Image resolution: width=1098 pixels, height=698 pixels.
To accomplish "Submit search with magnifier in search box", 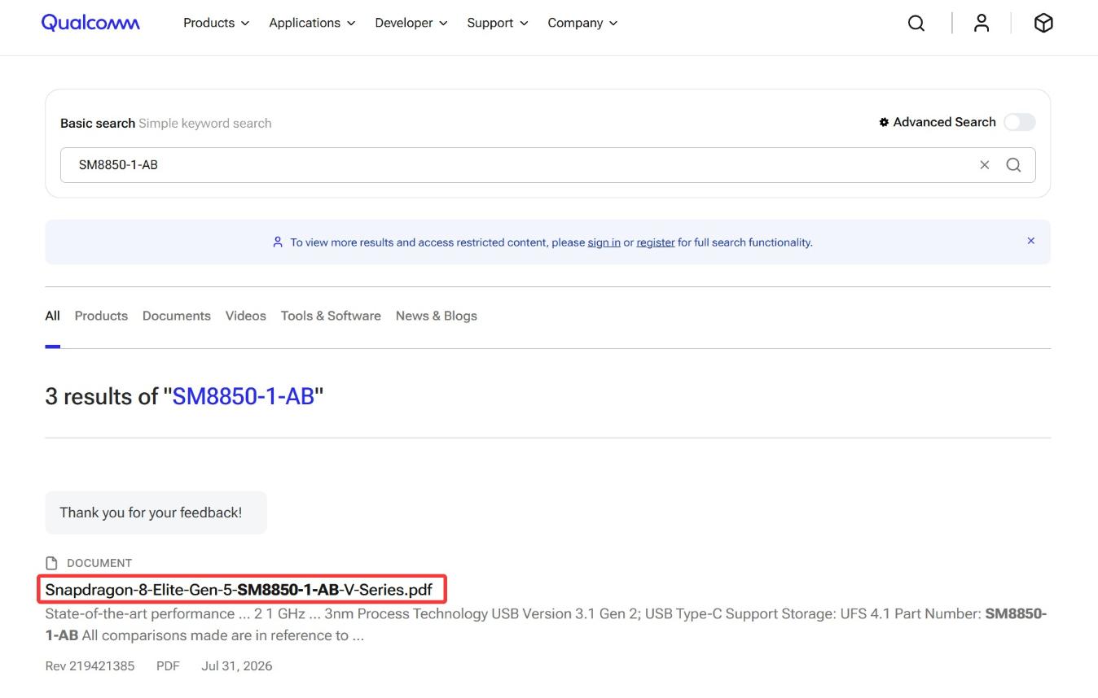I will pyautogui.click(x=1013, y=165).
